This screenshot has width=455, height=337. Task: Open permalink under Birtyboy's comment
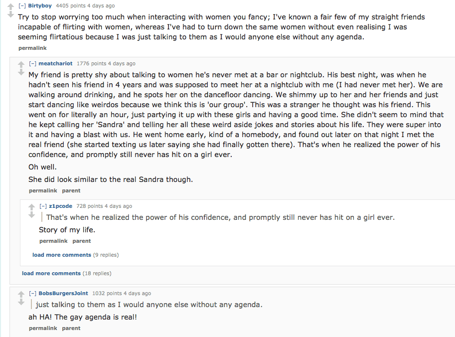click(x=32, y=48)
